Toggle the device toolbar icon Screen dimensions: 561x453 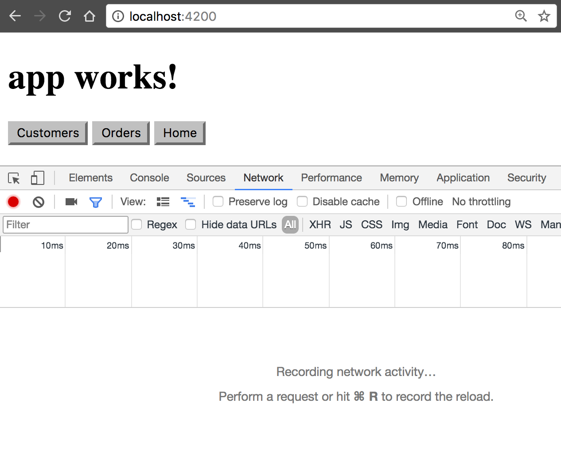[37, 178]
